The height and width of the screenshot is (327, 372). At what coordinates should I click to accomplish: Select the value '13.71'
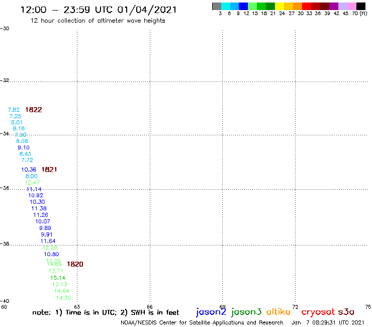point(56,271)
